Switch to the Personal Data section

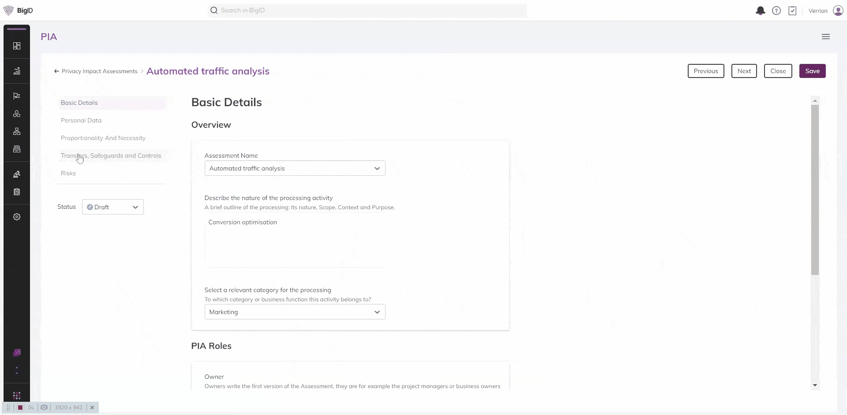(x=81, y=120)
